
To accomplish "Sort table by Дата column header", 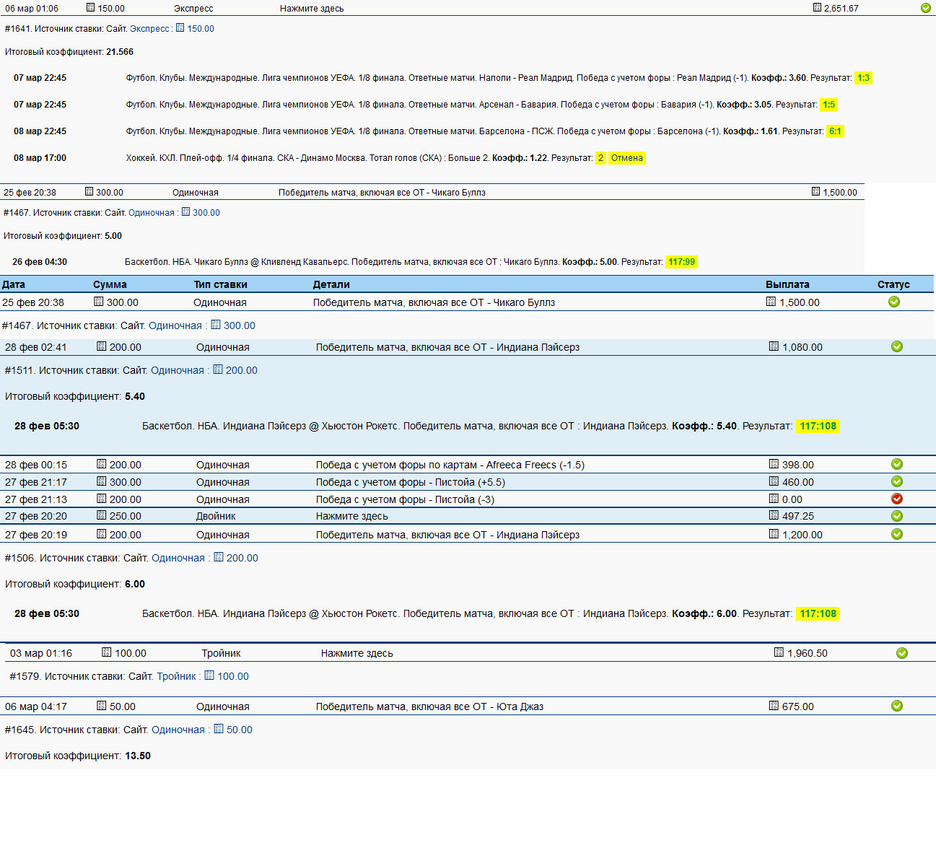I will pyautogui.click(x=14, y=284).
